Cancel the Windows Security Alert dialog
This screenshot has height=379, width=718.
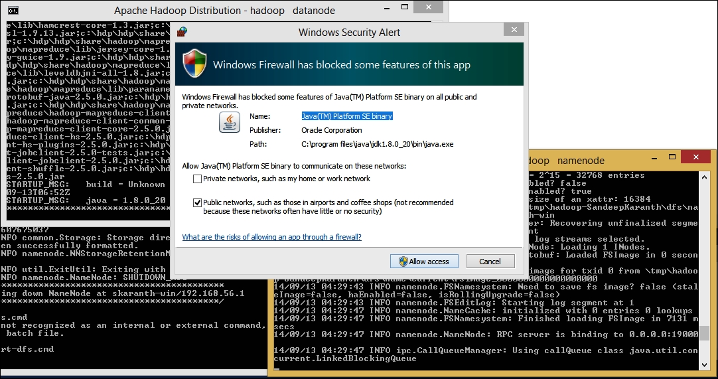(x=490, y=262)
